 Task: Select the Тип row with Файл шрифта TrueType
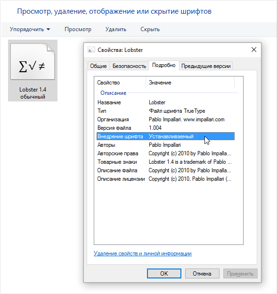click(165, 111)
